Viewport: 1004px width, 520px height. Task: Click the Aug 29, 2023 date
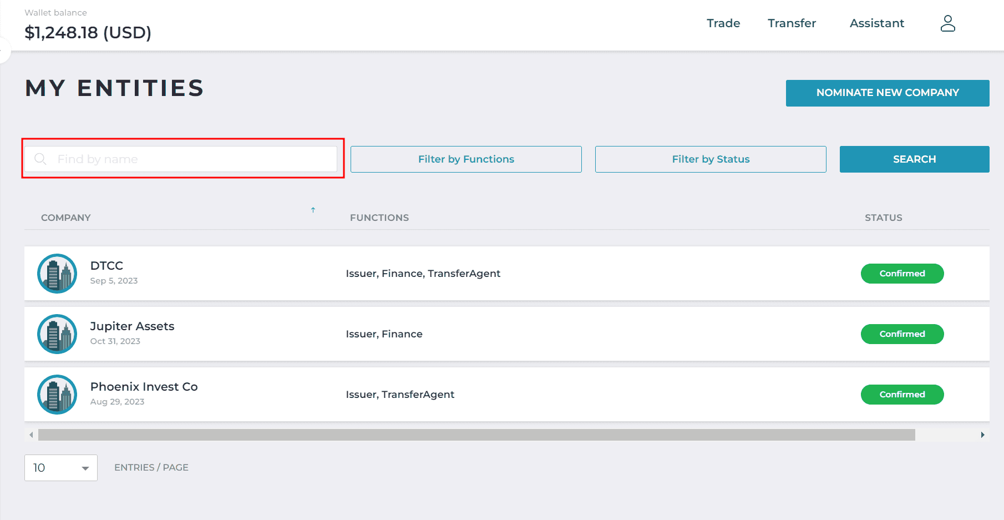click(x=117, y=402)
